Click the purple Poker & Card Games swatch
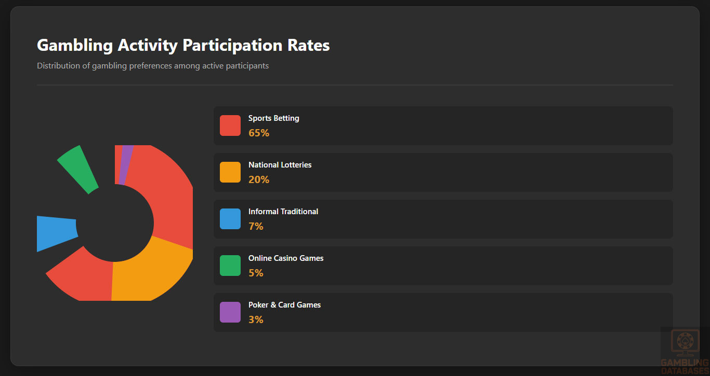 [230, 312]
